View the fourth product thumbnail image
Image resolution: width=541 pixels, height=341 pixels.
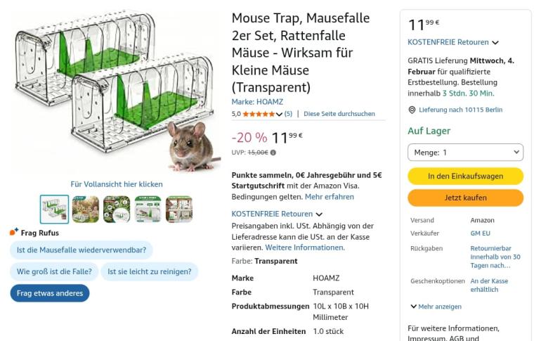pos(148,210)
